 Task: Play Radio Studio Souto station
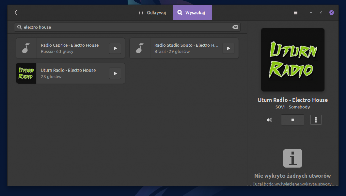coord(228,48)
